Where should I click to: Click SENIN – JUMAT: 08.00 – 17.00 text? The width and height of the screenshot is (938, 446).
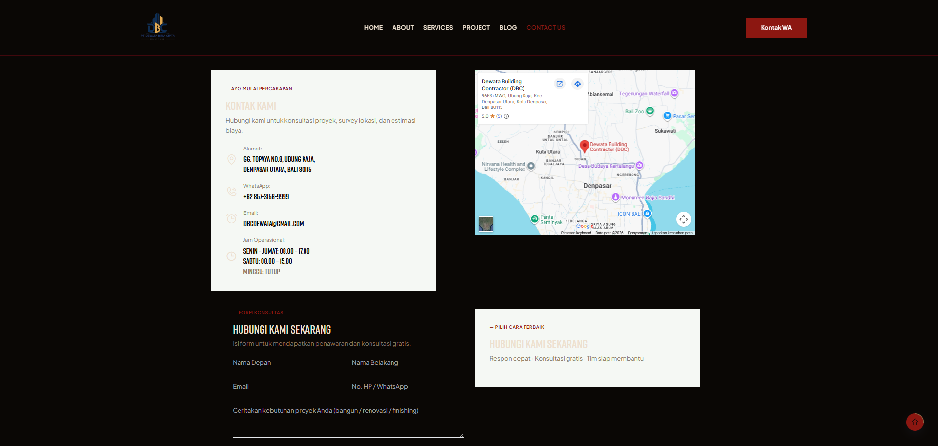coord(277,251)
